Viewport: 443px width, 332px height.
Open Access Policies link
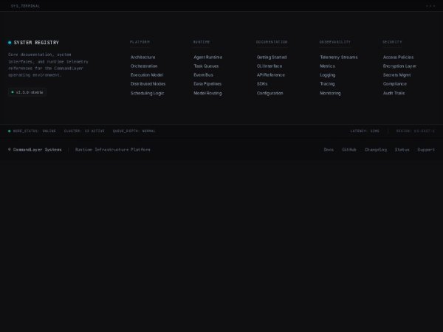(398, 58)
